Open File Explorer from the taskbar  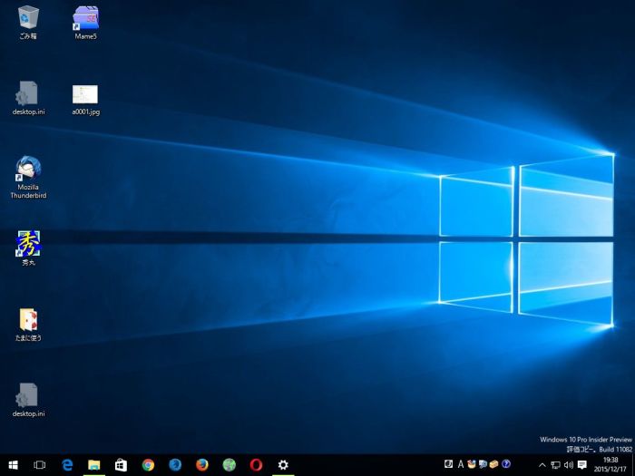(93, 464)
